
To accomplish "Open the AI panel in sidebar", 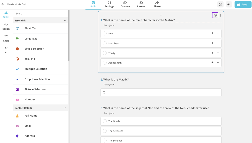I will [x=6, y=50].
